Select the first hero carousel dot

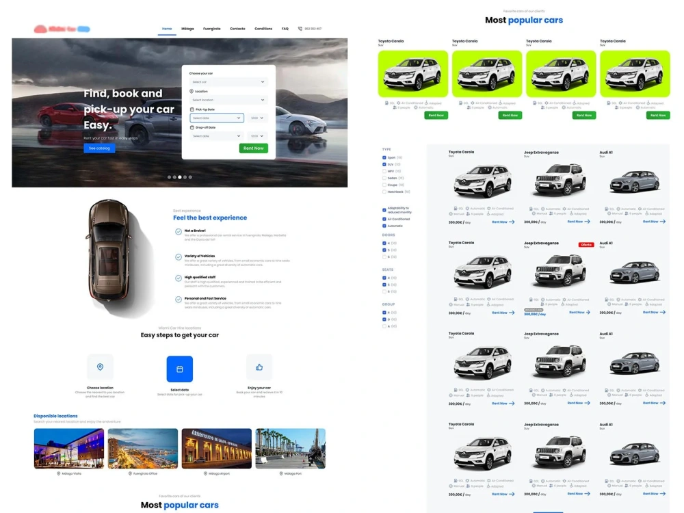click(x=169, y=177)
